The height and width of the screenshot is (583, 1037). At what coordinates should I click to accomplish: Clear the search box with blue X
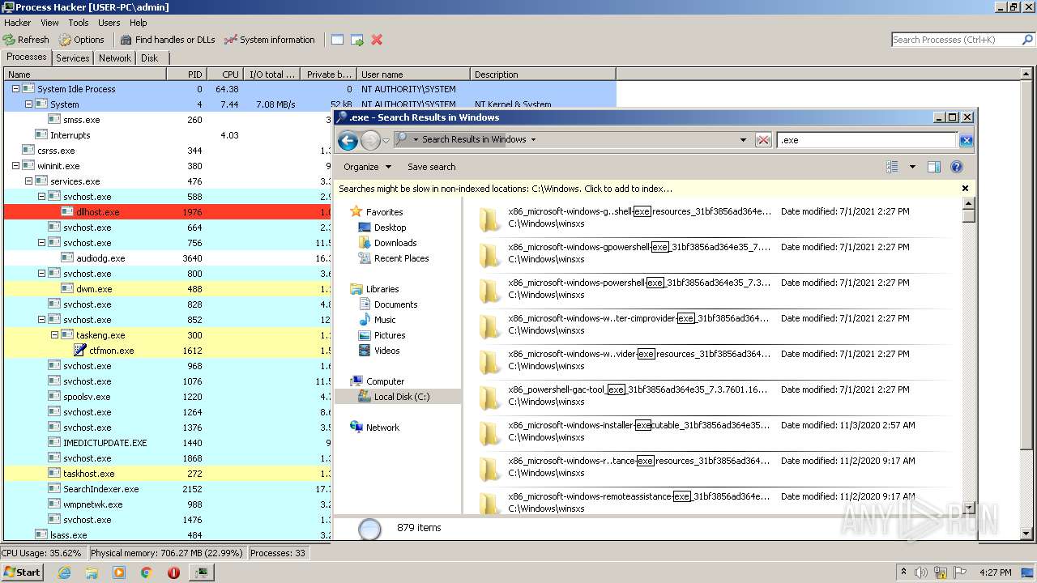point(966,140)
